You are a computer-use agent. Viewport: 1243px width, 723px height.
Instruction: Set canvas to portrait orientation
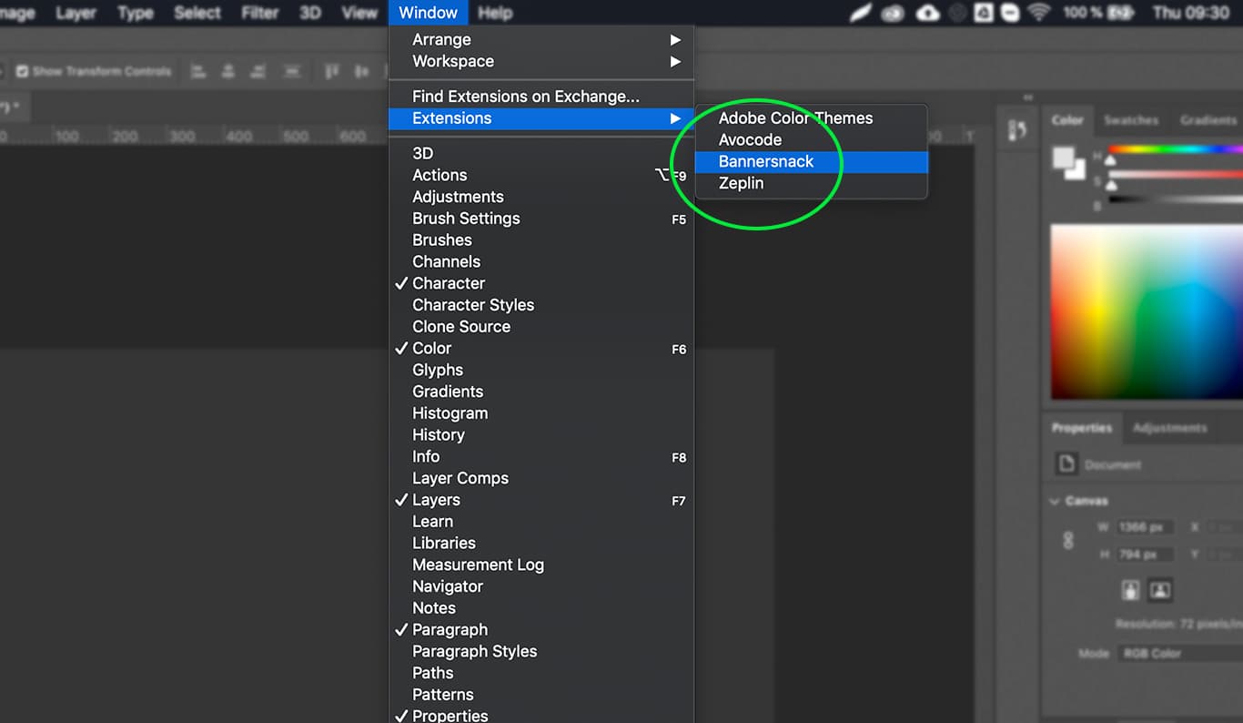tap(1130, 590)
